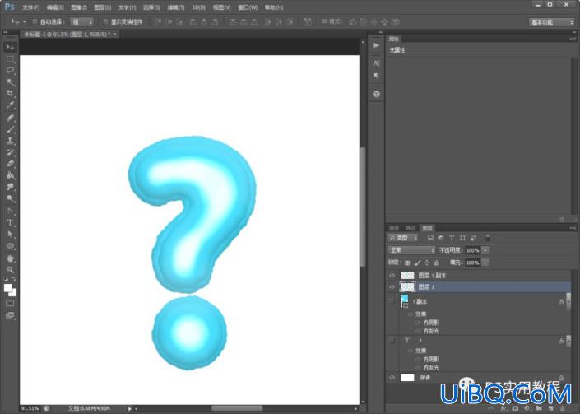Click lock position icon

[427, 263]
